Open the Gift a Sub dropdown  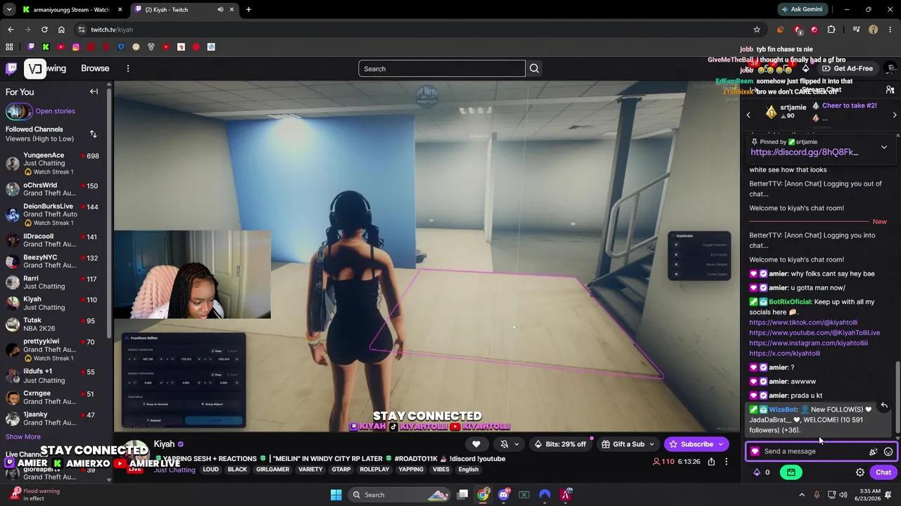627,444
